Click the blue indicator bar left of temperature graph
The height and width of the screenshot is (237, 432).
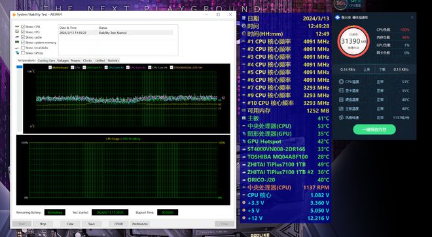coord(19,67)
